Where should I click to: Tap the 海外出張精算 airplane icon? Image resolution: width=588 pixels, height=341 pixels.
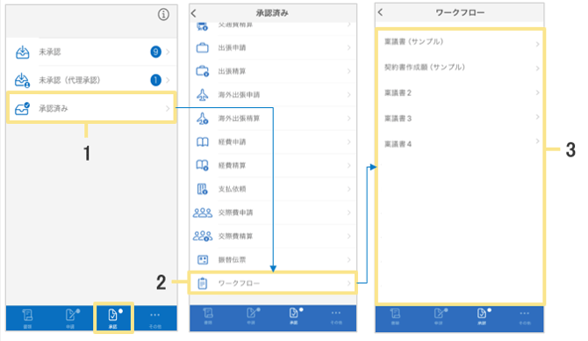click(203, 119)
